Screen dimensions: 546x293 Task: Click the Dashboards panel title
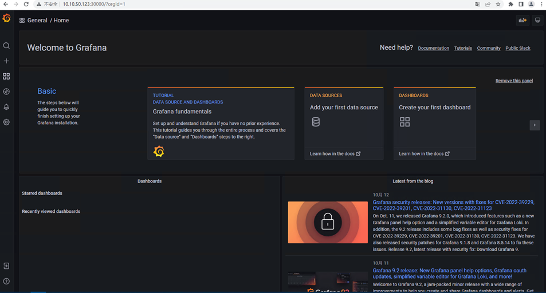150,181
